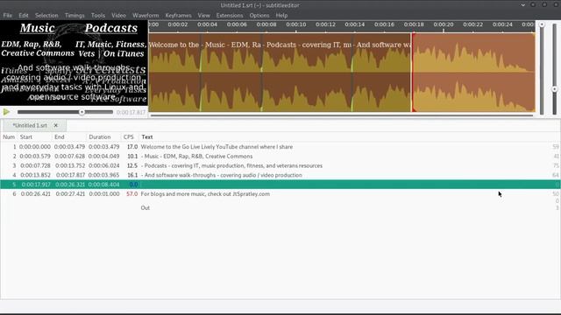Click the 0:00:10 mark on waveform ruler
This screenshot has height=315, width=561.
pos(296,24)
